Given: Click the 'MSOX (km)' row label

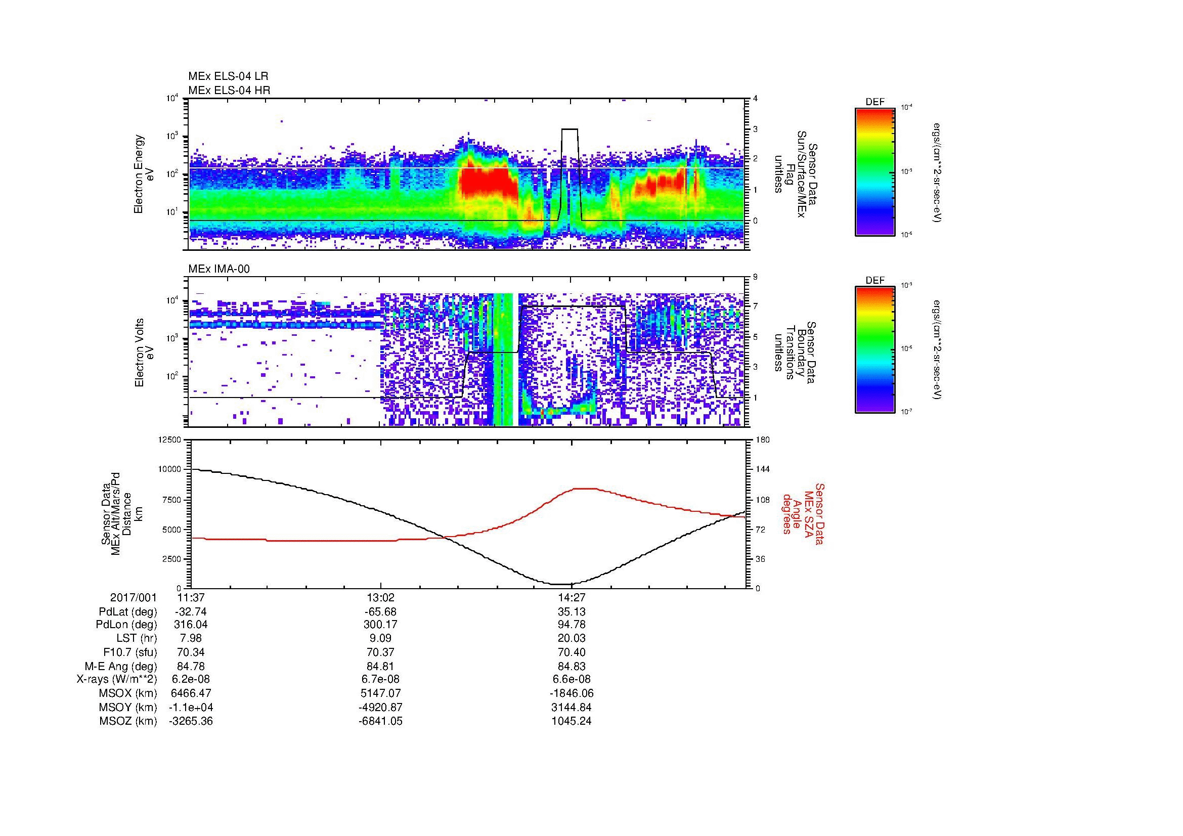Looking at the screenshot, I should 128,693.
